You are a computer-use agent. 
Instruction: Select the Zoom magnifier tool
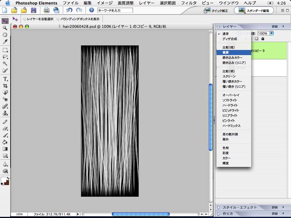click(x=5, y=28)
